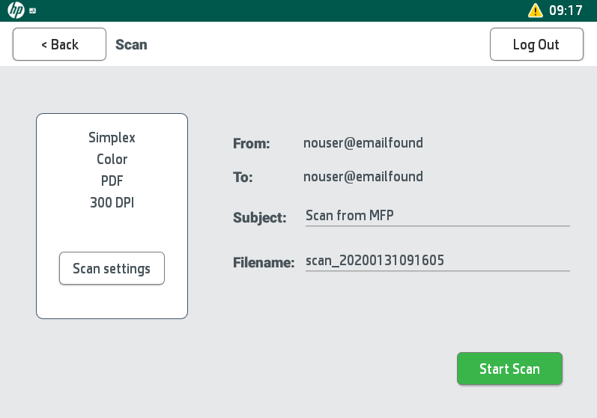Click the Color mode setting text
The width and height of the screenshot is (597, 418).
coord(112,160)
